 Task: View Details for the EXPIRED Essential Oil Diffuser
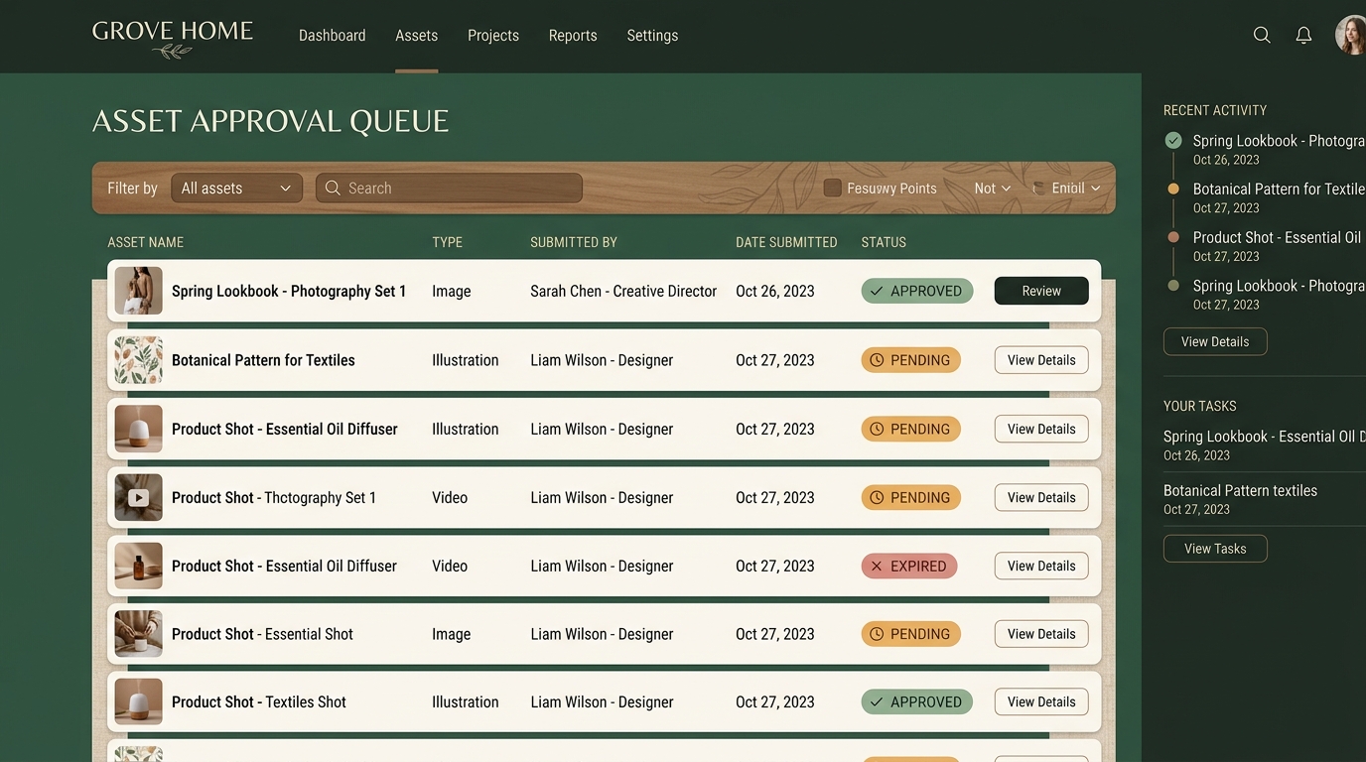1041,566
